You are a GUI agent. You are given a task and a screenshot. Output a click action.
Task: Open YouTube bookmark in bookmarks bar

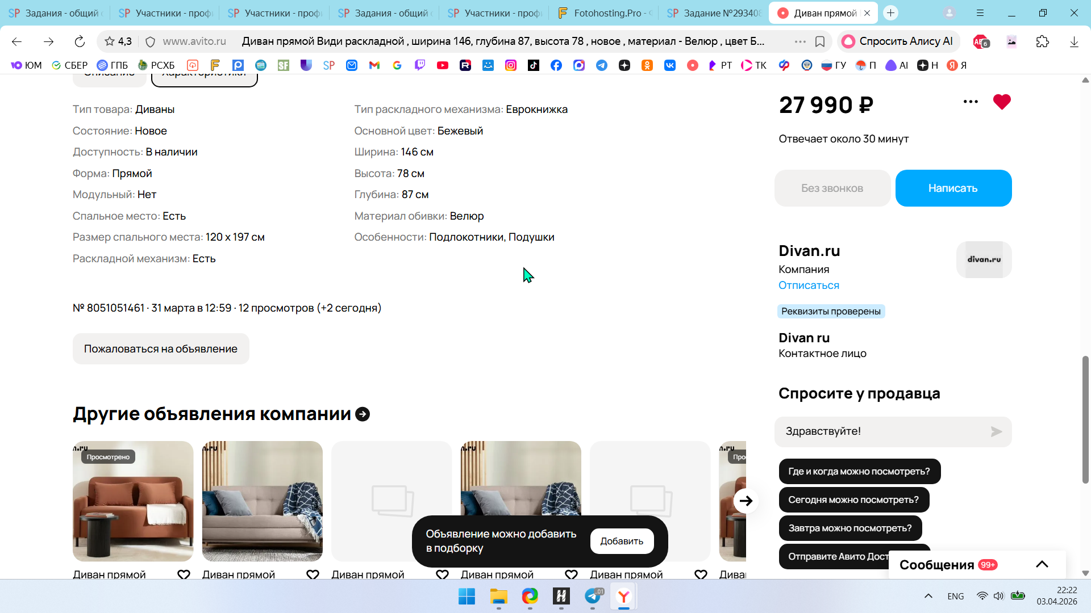443,65
